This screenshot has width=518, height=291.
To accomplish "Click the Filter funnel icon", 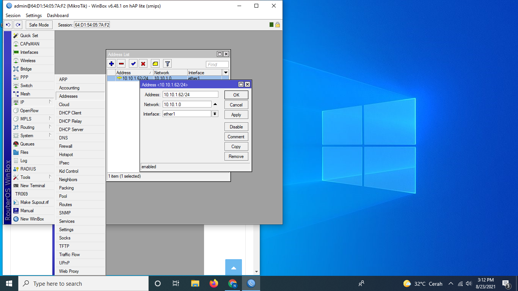I will (167, 64).
